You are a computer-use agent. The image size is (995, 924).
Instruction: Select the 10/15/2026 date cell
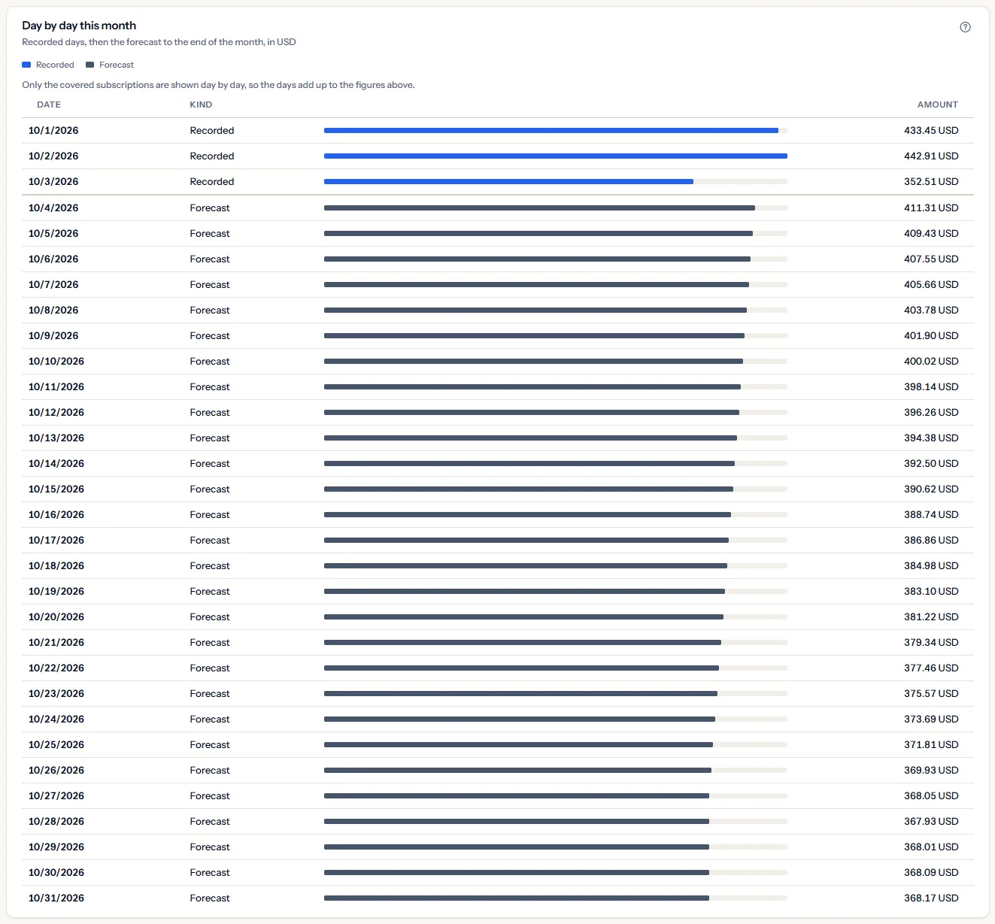tap(56, 489)
